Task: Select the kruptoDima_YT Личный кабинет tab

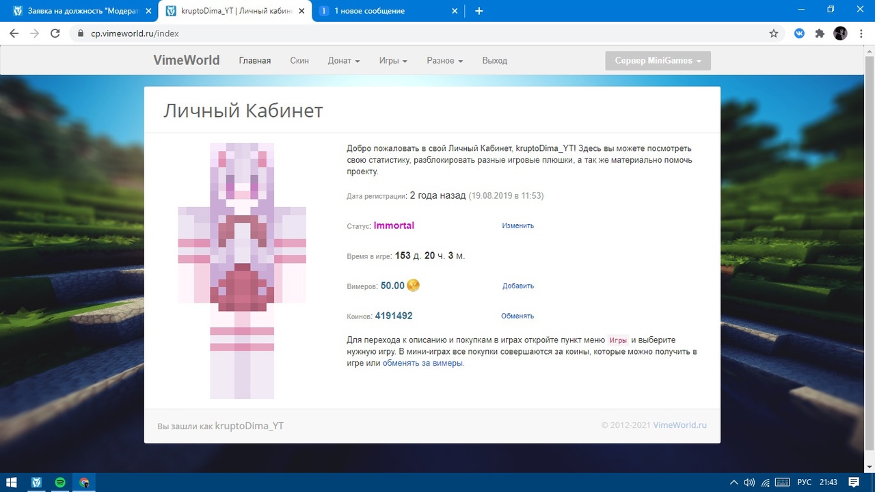Action: click(x=234, y=11)
